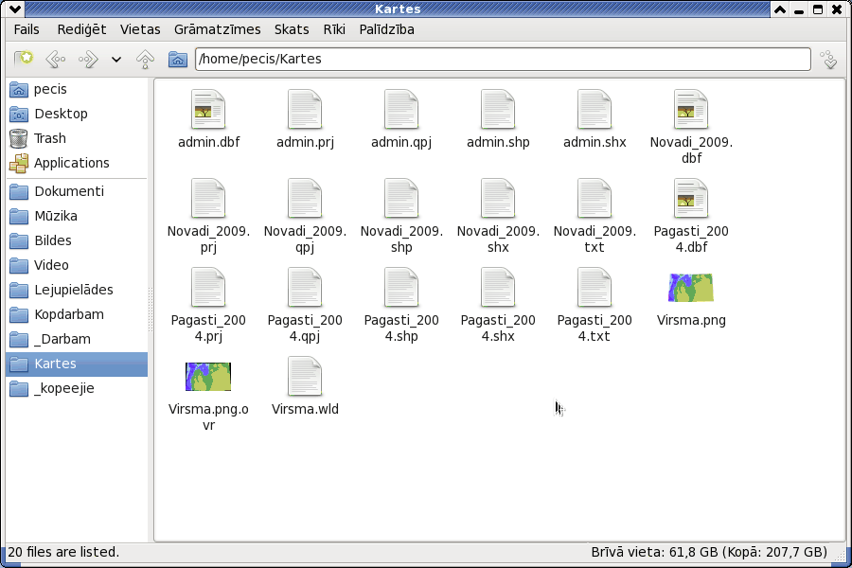Open the _Darbam bookmark

[x=77, y=339]
